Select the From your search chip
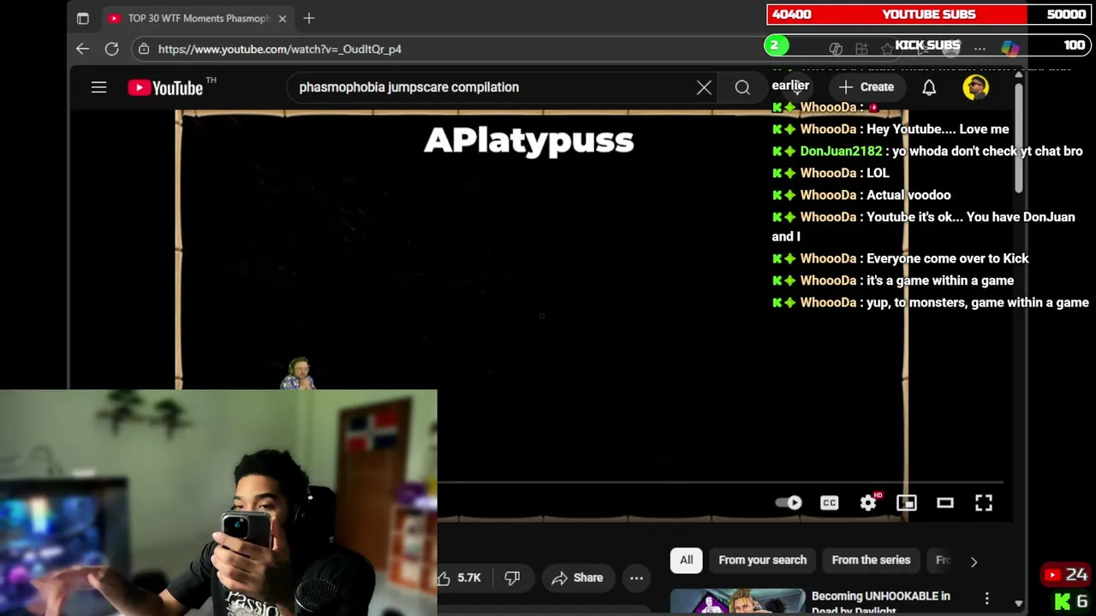 762,560
